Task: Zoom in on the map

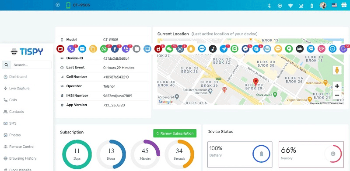Action: click(x=337, y=86)
